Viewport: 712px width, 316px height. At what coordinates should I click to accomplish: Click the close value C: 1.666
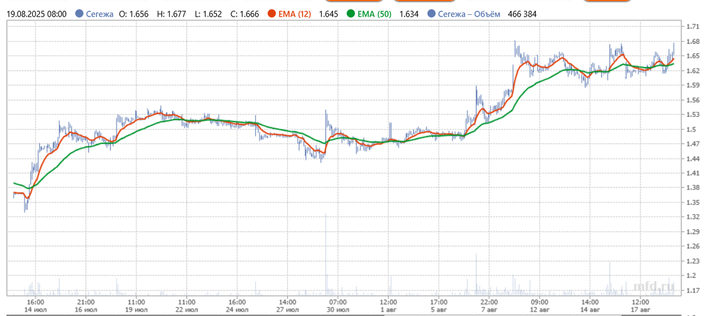[x=244, y=14]
